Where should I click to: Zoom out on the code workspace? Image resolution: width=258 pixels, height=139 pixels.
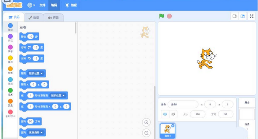(146, 133)
